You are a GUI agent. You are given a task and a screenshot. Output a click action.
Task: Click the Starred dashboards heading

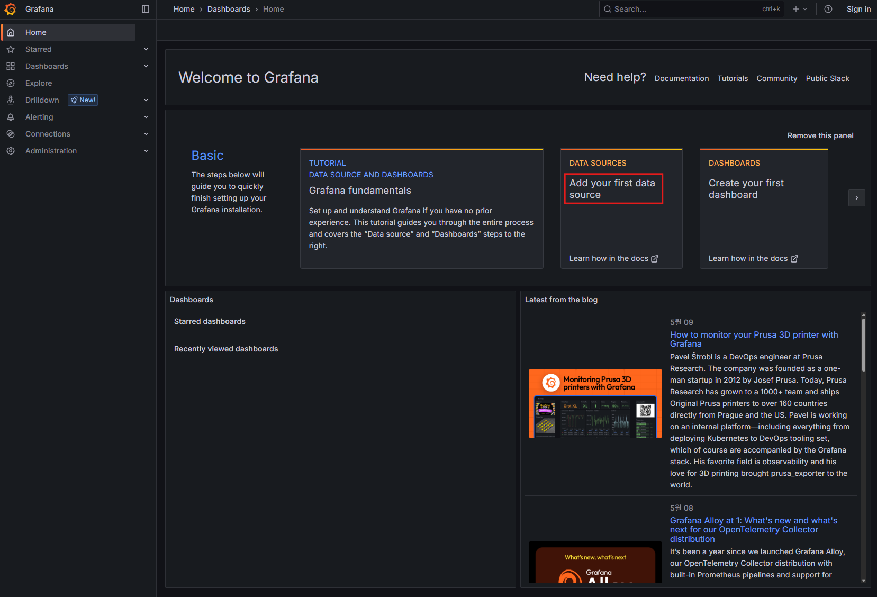click(210, 321)
